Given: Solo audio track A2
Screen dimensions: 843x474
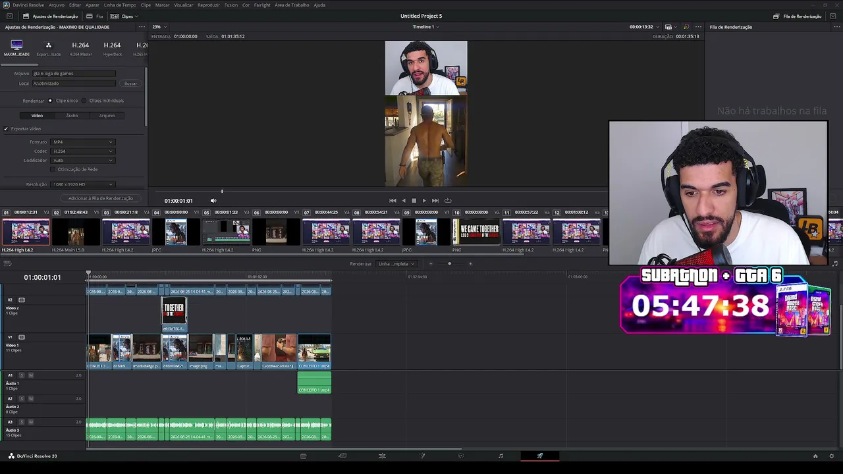Looking at the screenshot, I should point(22,399).
